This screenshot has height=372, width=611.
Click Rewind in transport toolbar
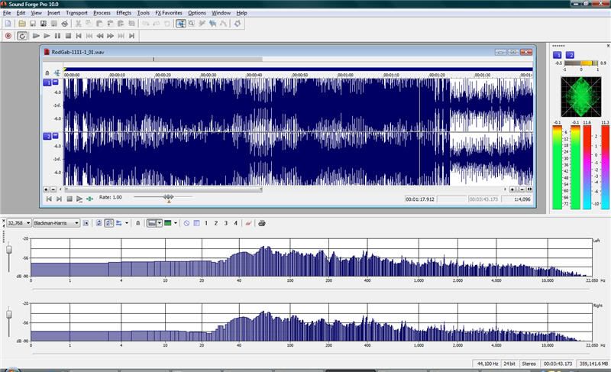point(100,36)
